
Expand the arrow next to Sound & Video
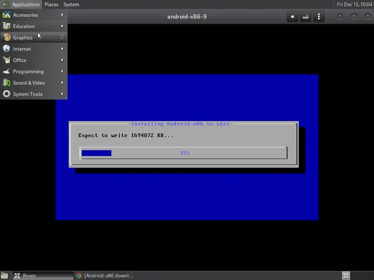pos(62,82)
